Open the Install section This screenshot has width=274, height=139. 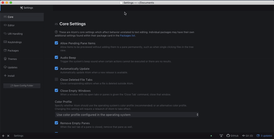tap(22, 76)
